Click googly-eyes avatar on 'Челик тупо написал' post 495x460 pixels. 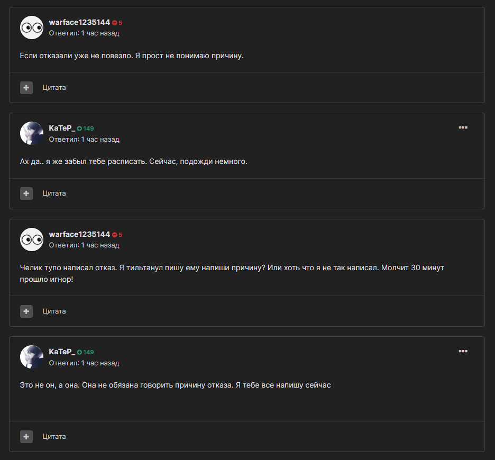32,240
